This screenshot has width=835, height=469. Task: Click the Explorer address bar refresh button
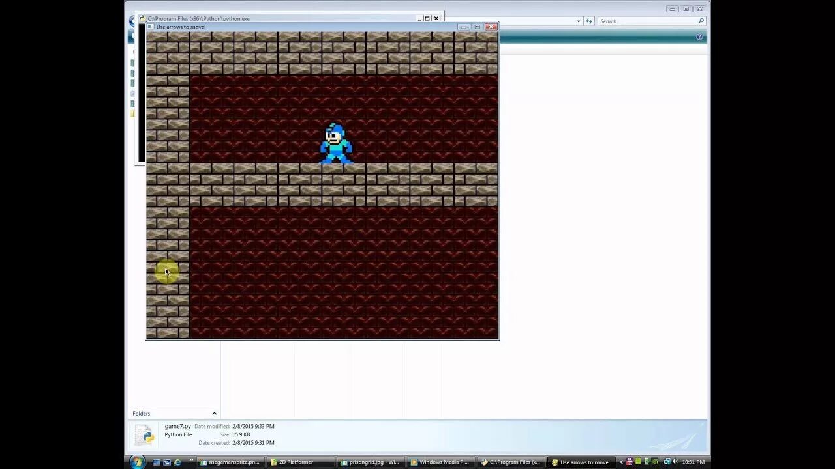pos(589,21)
